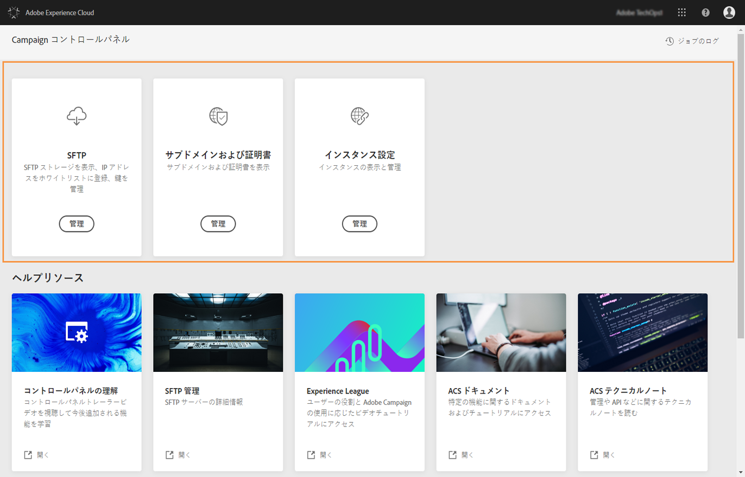This screenshot has width=745, height=477.
Task: Click the ヘルプリソース section heading
Action: (48, 278)
